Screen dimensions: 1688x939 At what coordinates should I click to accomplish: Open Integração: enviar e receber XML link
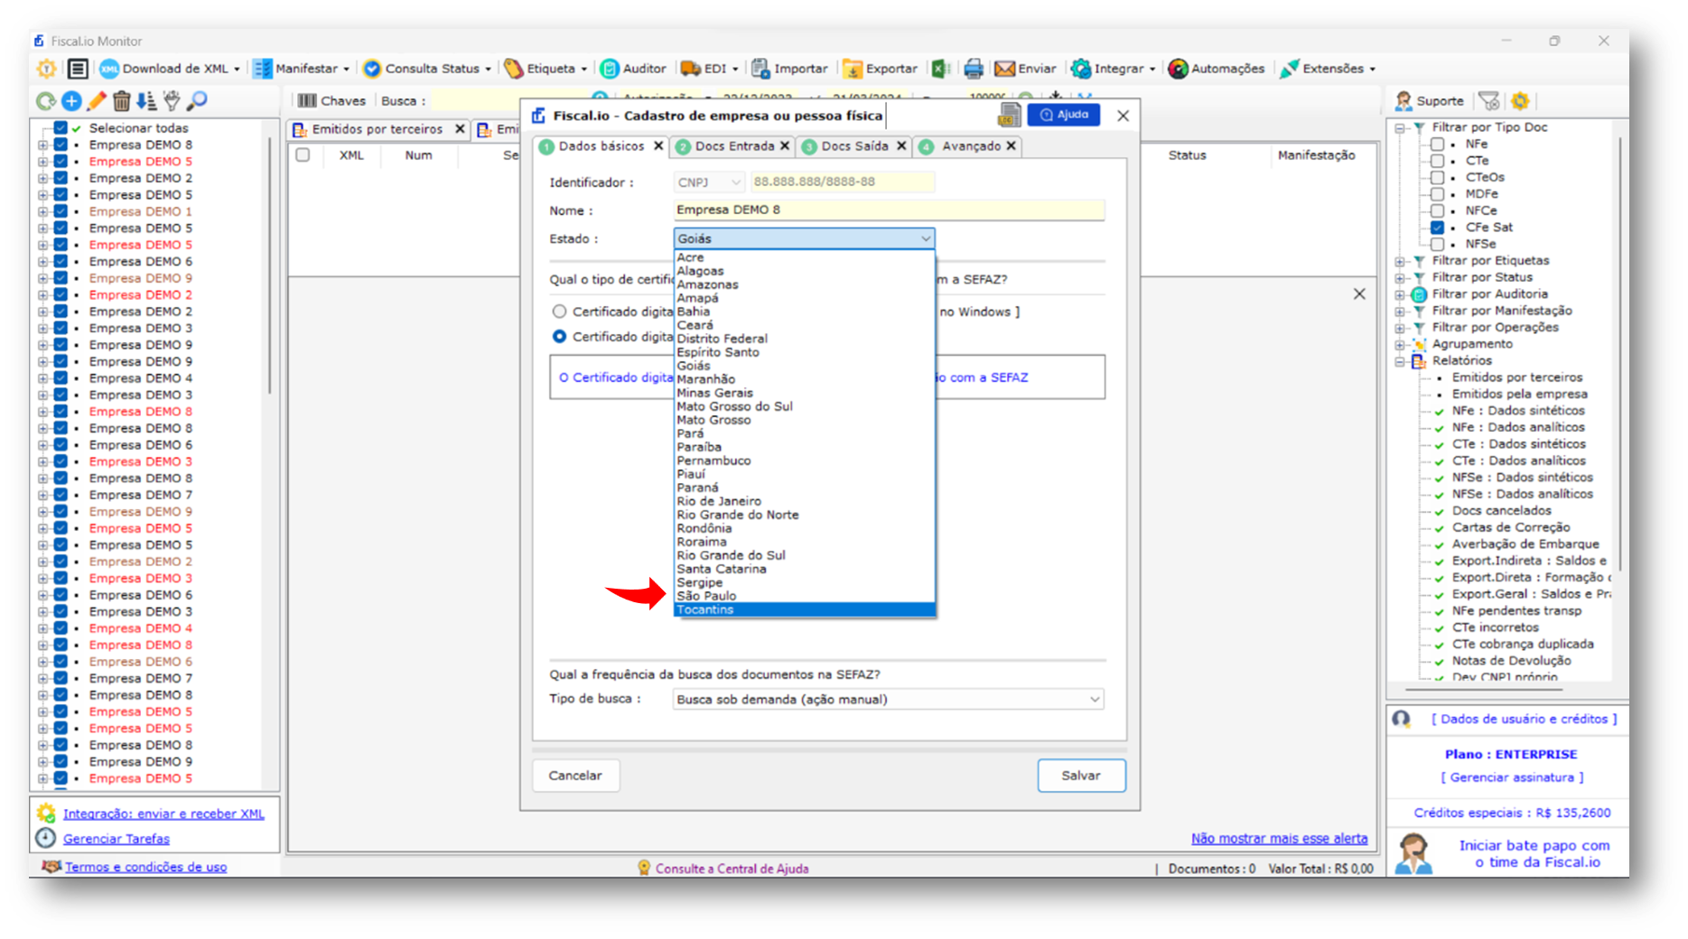pyautogui.click(x=163, y=813)
